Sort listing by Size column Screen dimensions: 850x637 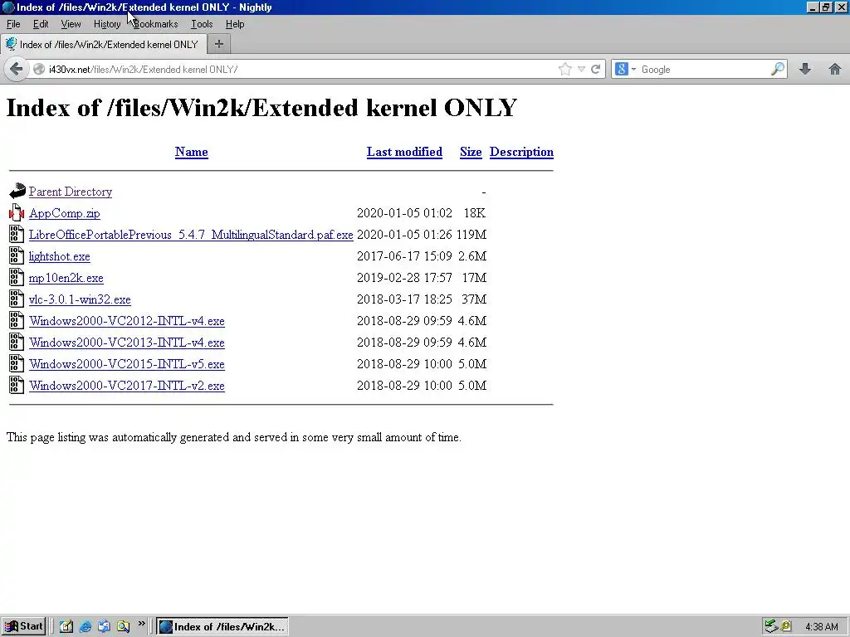click(471, 152)
